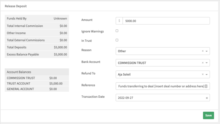This screenshot has width=220, height=124.
Task: Click the green Save button
Action: (208, 115)
